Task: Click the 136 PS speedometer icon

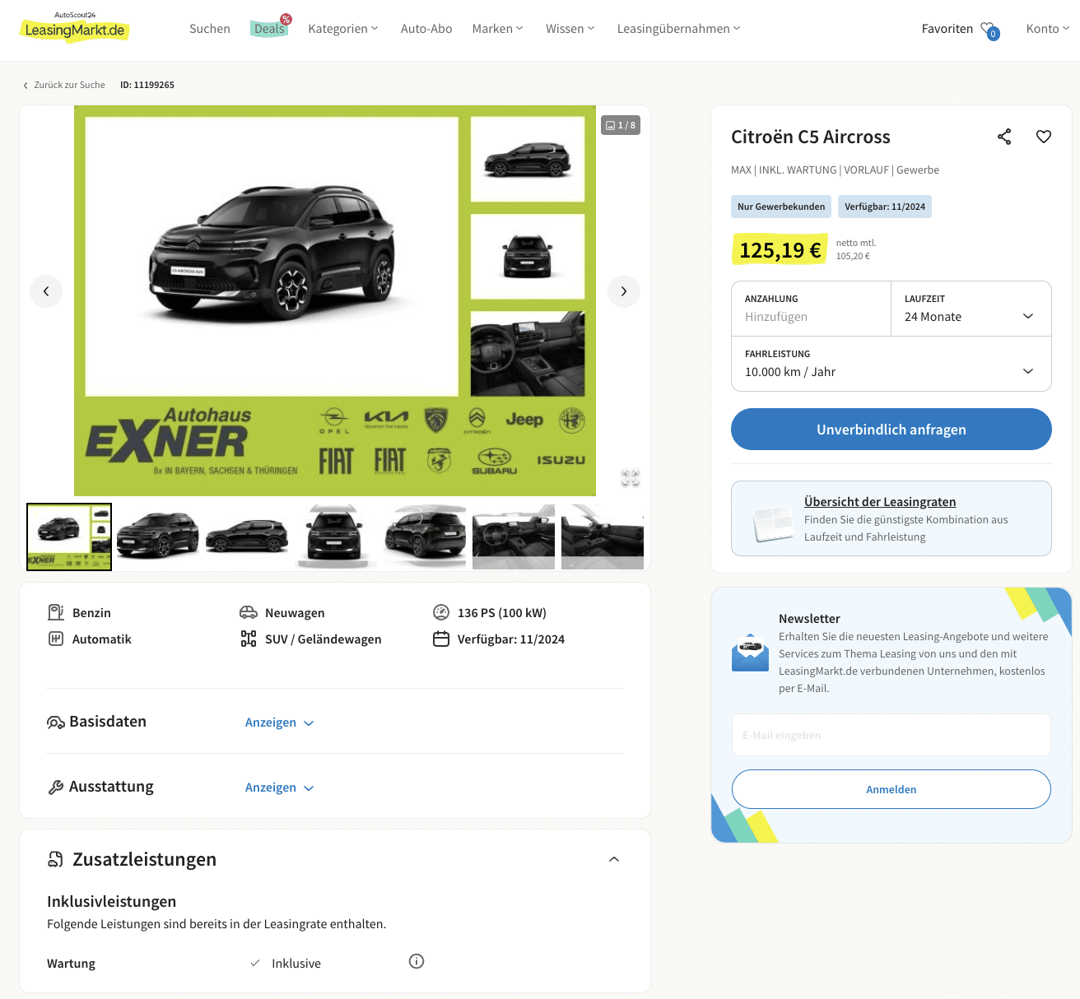Action: [x=441, y=612]
